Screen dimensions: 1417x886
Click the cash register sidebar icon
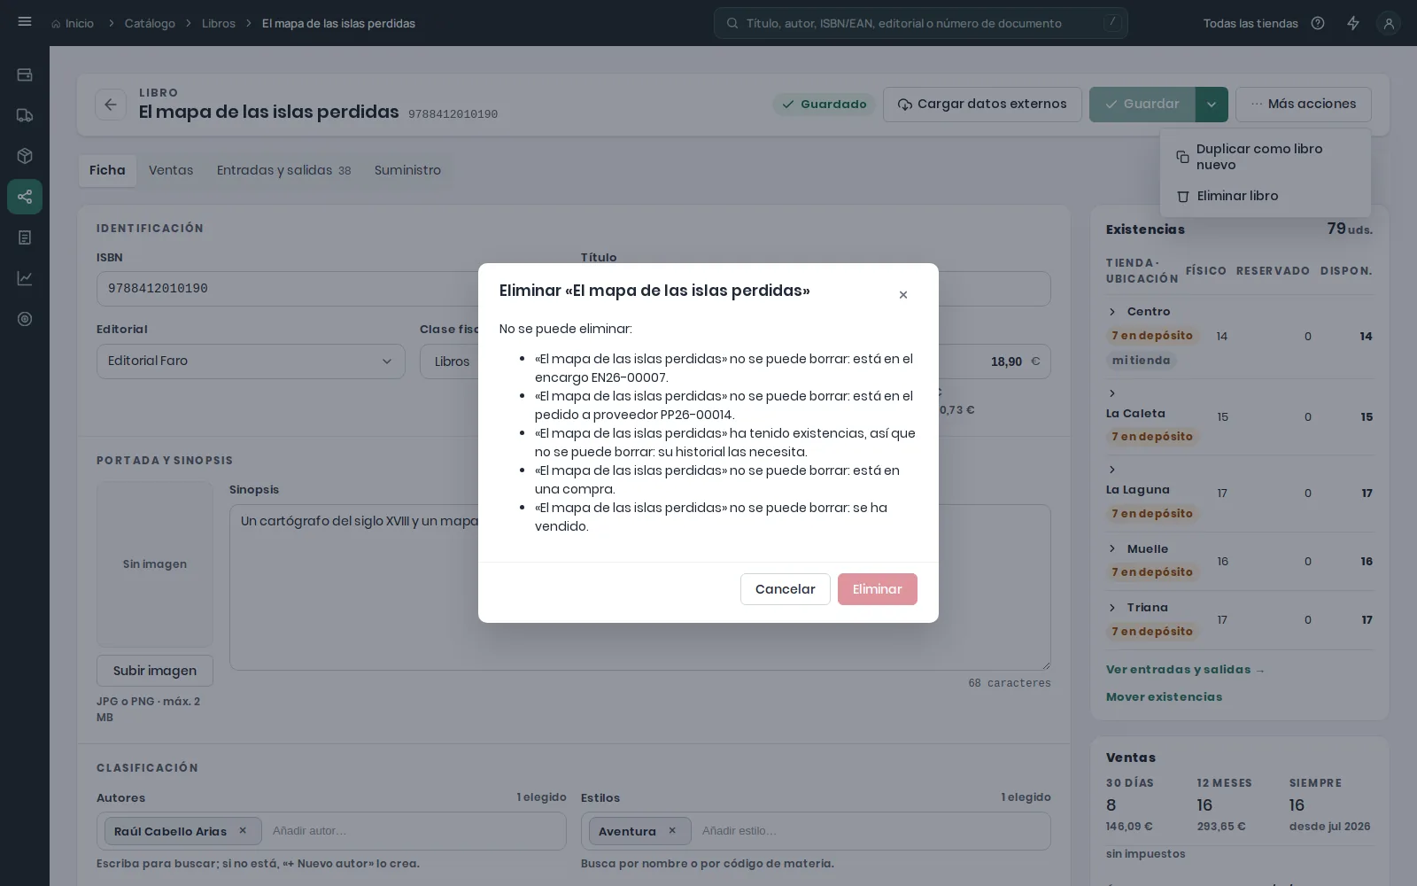pos(25,74)
